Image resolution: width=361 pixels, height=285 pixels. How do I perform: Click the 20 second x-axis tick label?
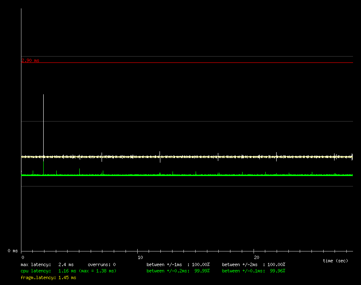256,257
